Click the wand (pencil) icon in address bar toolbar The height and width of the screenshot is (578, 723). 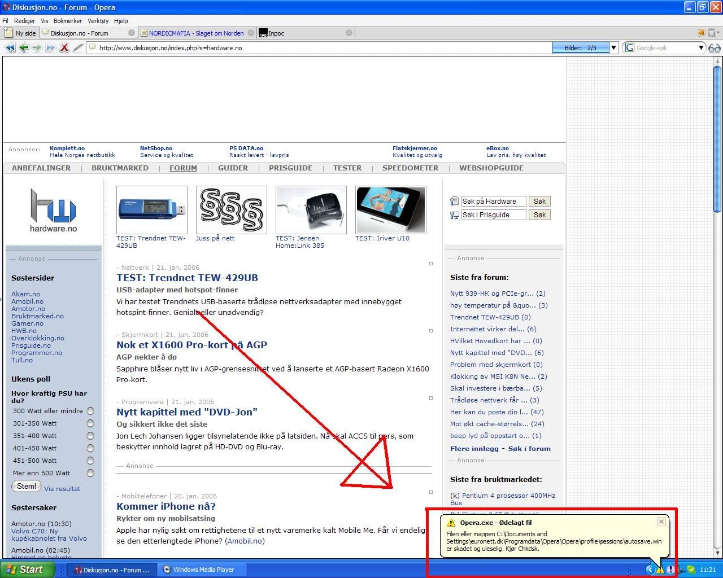coord(78,48)
